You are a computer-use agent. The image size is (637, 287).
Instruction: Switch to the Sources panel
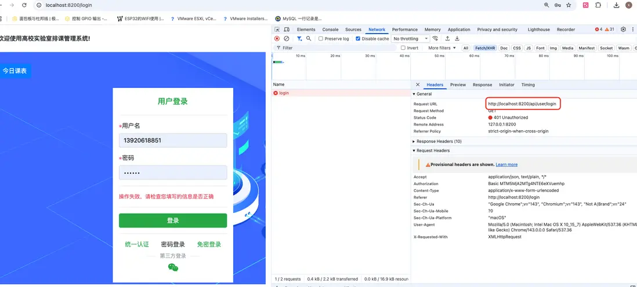click(353, 30)
